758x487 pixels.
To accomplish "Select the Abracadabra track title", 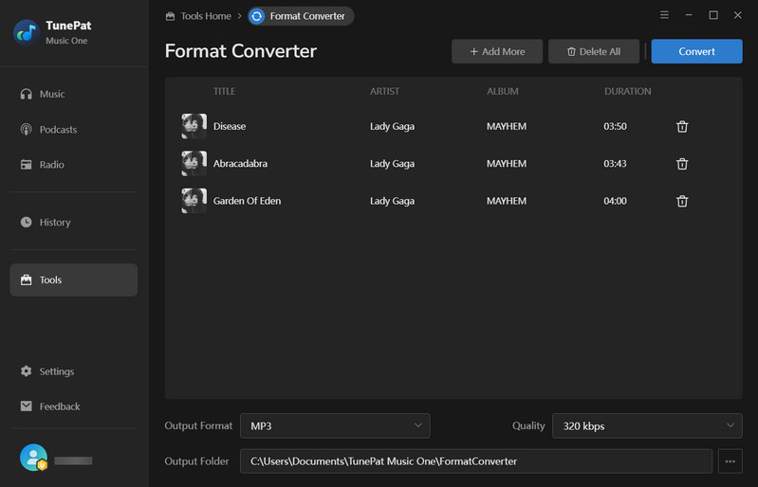I will (240, 164).
